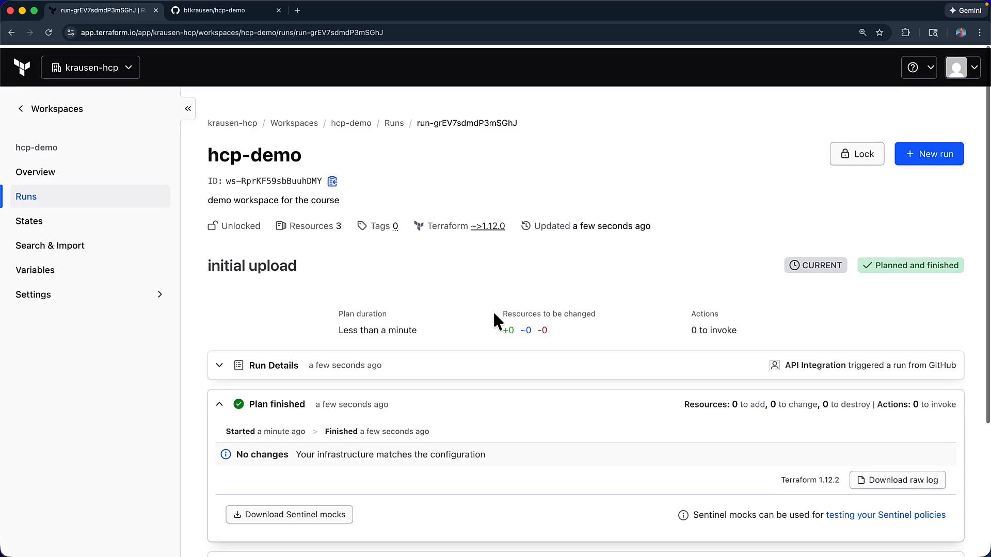Open the user avatar menu
The image size is (991, 557).
click(x=963, y=68)
